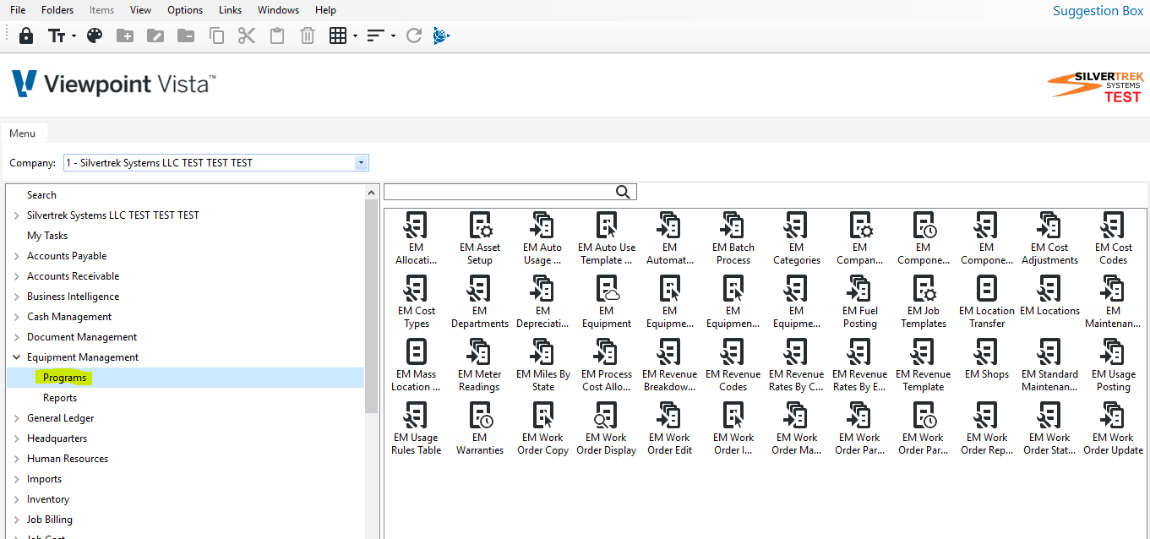This screenshot has height=539, width=1150.
Task: Open EM Fuel Posting program
Action: (x=860, y=302)
